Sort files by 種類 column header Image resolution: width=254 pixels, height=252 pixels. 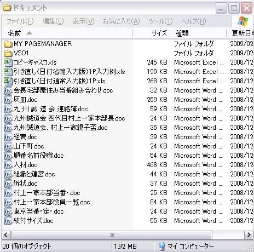198,33
